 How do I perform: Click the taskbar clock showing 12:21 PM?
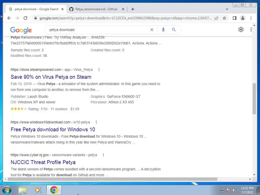[x=247, y=190]
